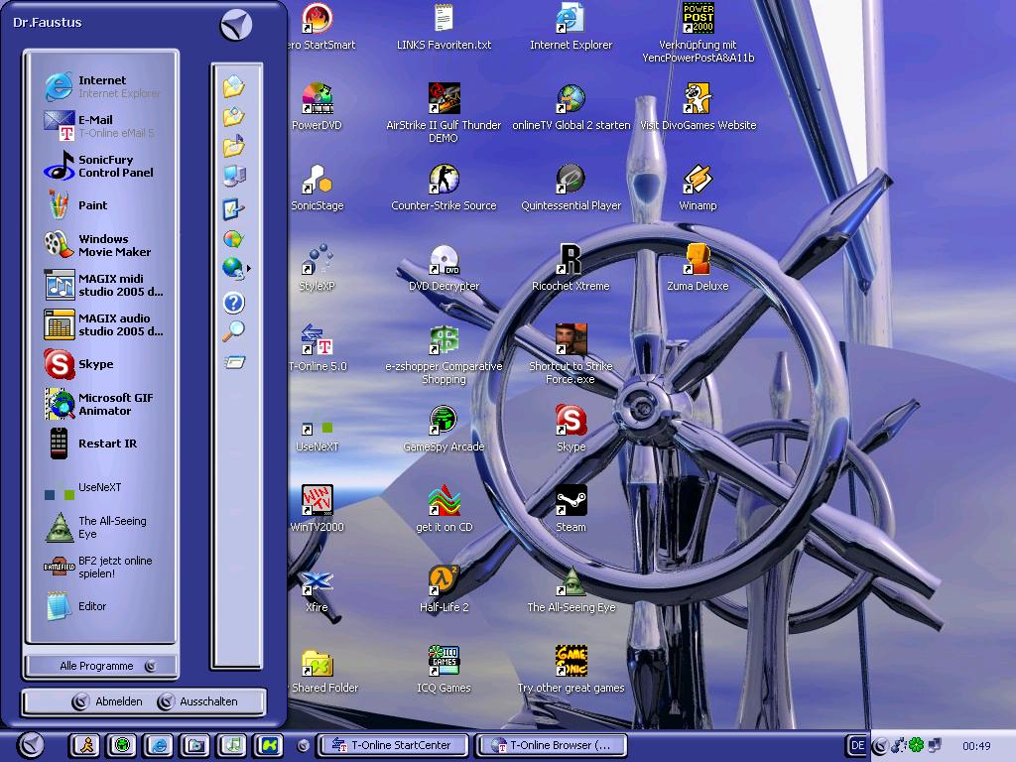Select StyleXP desktop icon
The width and height of the screenshot is (1016, 762).
coord(317,268)
